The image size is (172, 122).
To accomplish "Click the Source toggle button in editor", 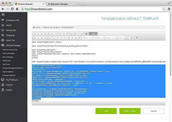I will (93, 34).
